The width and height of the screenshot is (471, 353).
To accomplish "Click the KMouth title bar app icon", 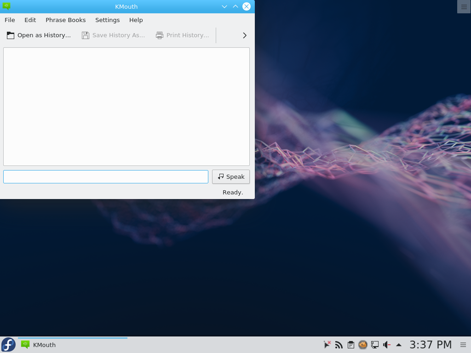I will click(6, 6).
